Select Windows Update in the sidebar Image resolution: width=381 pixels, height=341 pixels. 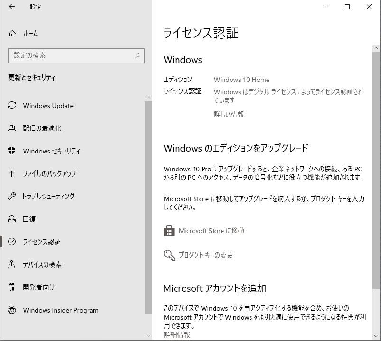(x=48, y=106)
